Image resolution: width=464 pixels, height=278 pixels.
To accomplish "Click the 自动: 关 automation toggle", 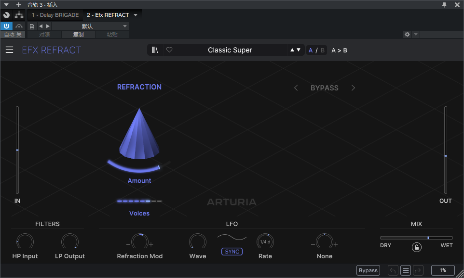I will 13,35.
